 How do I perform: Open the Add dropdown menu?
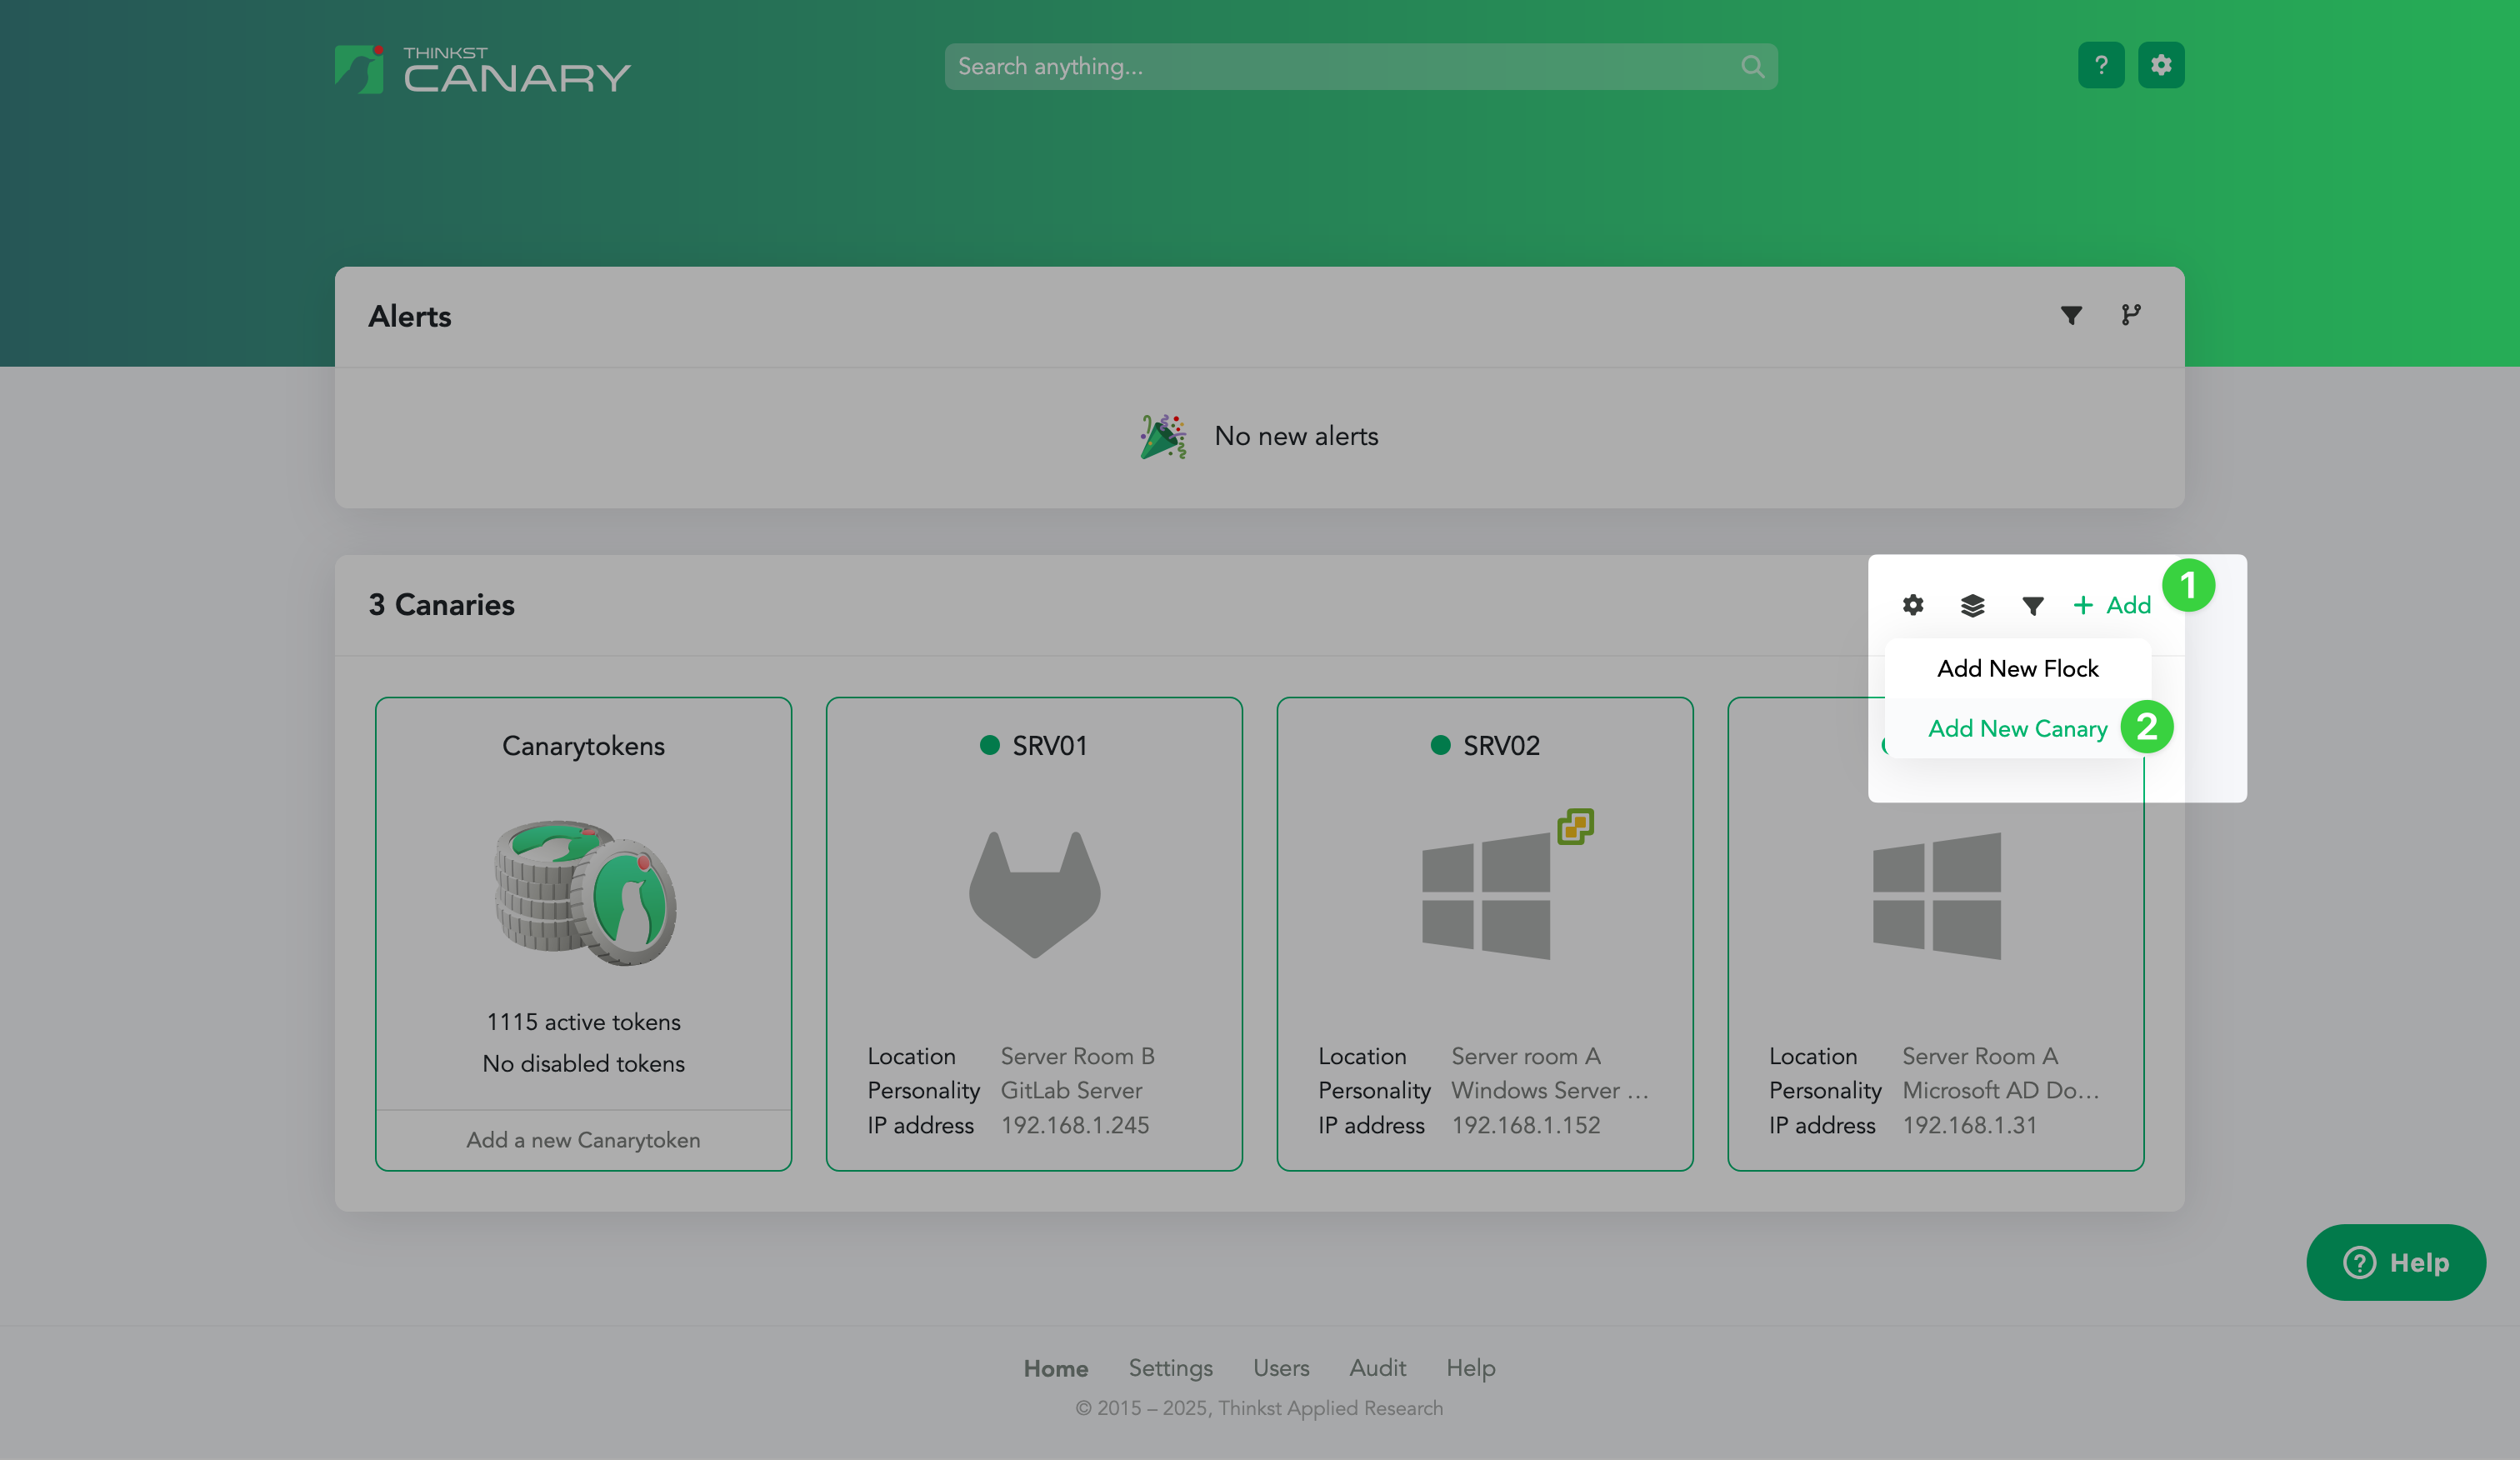[2111, 605]
